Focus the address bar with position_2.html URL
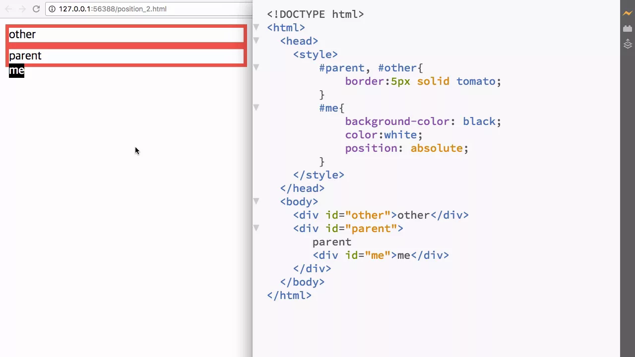 point(149,9)
